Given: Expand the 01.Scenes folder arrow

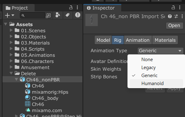Looking at the screenshot, I should 11,30.
